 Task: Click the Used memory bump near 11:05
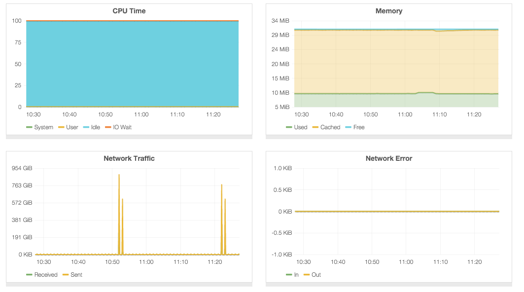click(x=425, y=92)
